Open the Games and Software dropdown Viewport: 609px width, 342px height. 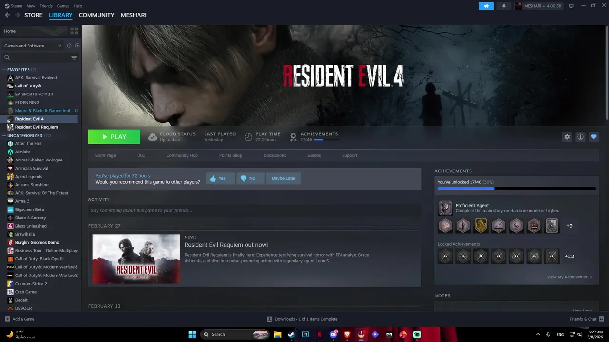pyautogui.click(x=32, y=46)
